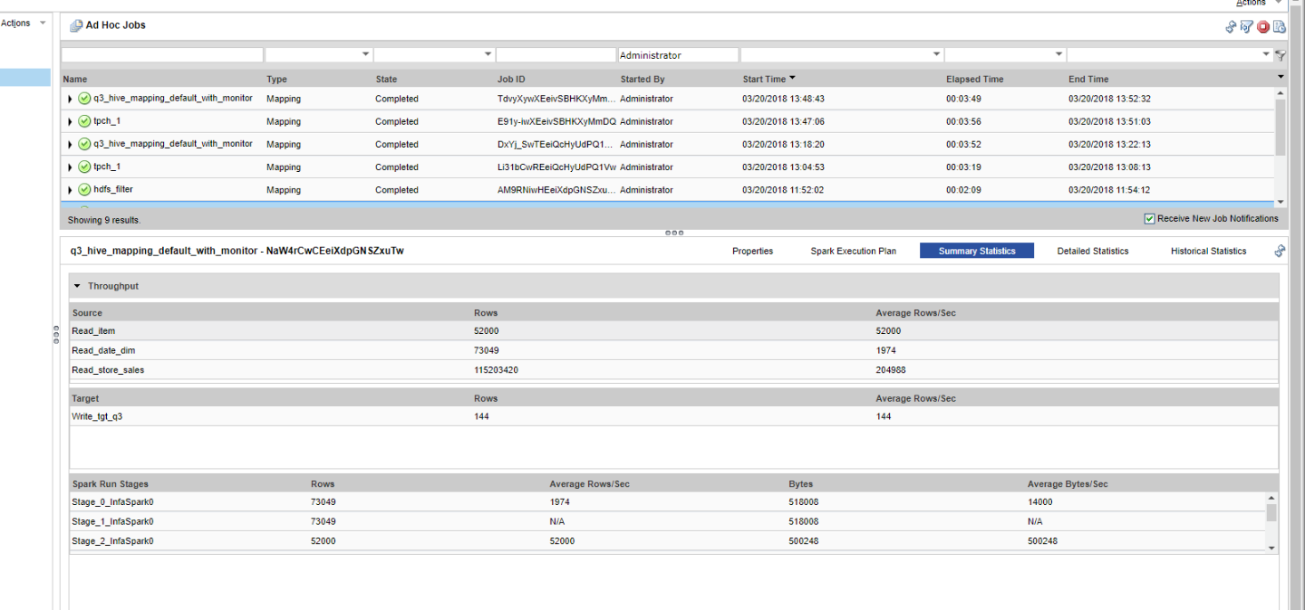Click the Name filter input field
This screenshot has height=610, width=1305.
pos(162,55)
